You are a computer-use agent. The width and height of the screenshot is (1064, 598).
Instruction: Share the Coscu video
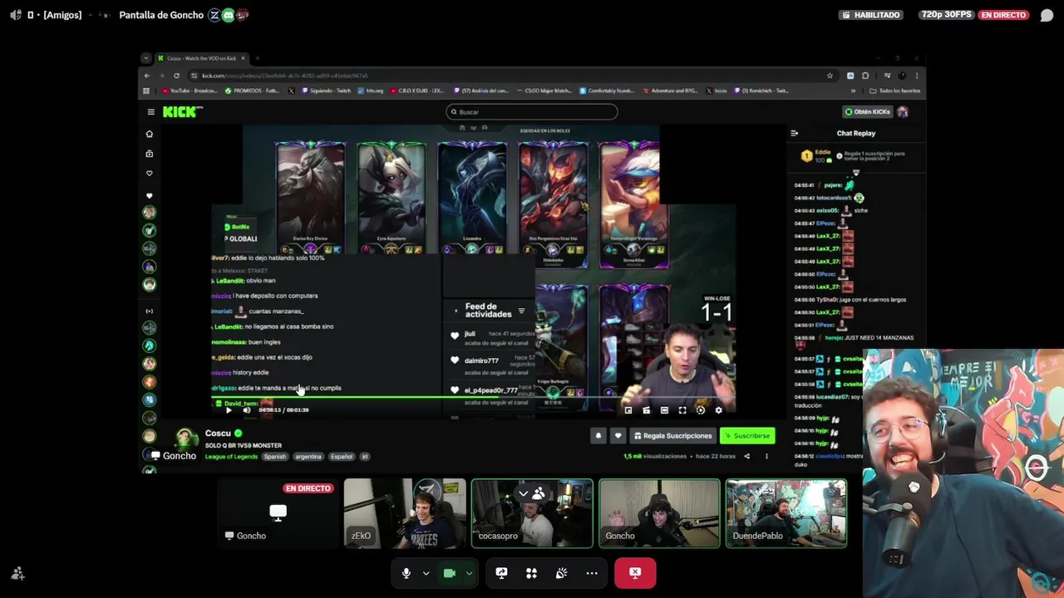[746, 456]
